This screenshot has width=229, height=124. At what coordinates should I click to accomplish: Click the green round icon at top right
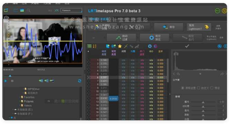pyautogui.click(x=218, y=11)
